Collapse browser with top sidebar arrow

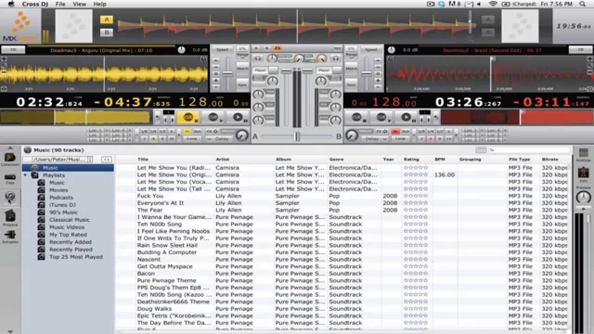tap(10, 148)
